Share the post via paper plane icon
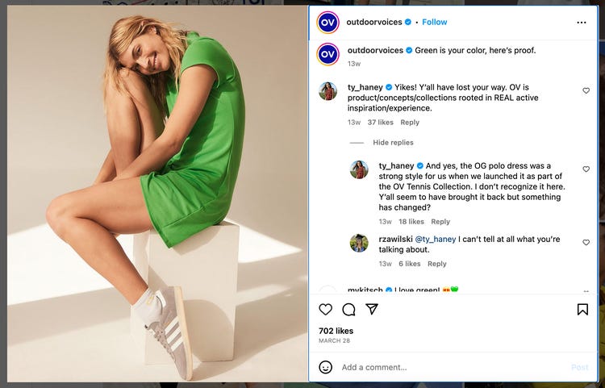605x388 pixels. 372,310
